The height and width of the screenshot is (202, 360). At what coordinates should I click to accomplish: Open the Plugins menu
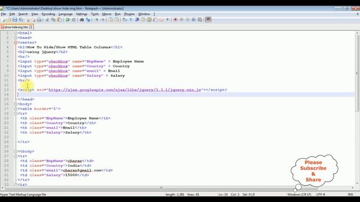point(129,14)
